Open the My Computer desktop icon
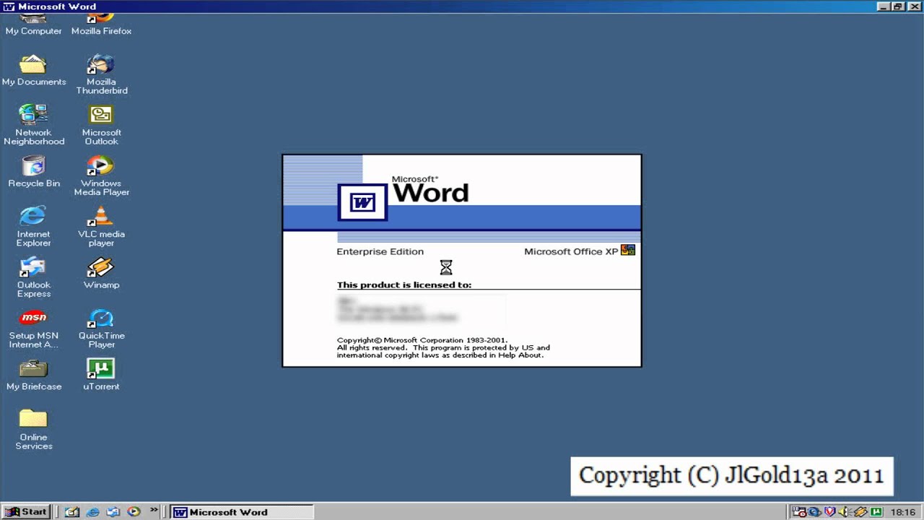Image resolution: width=924 pixels, height=520 pixels. tap(33, 24)
